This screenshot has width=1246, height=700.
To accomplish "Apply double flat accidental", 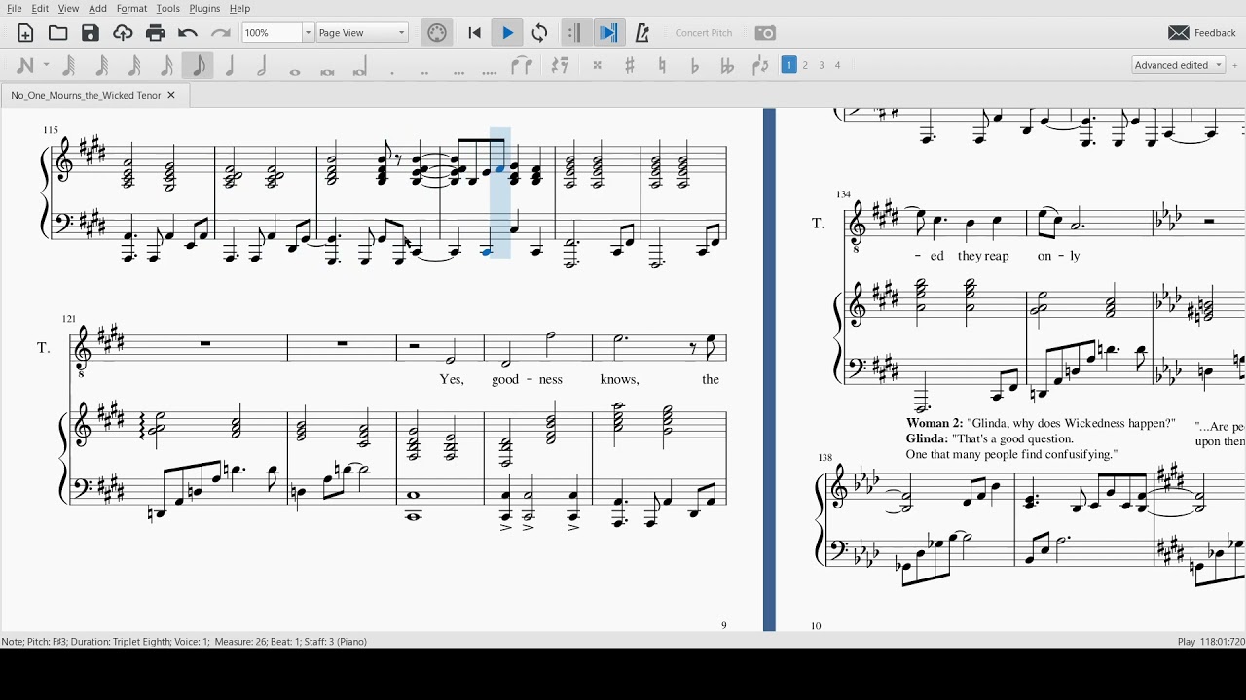I will (727, 65).
